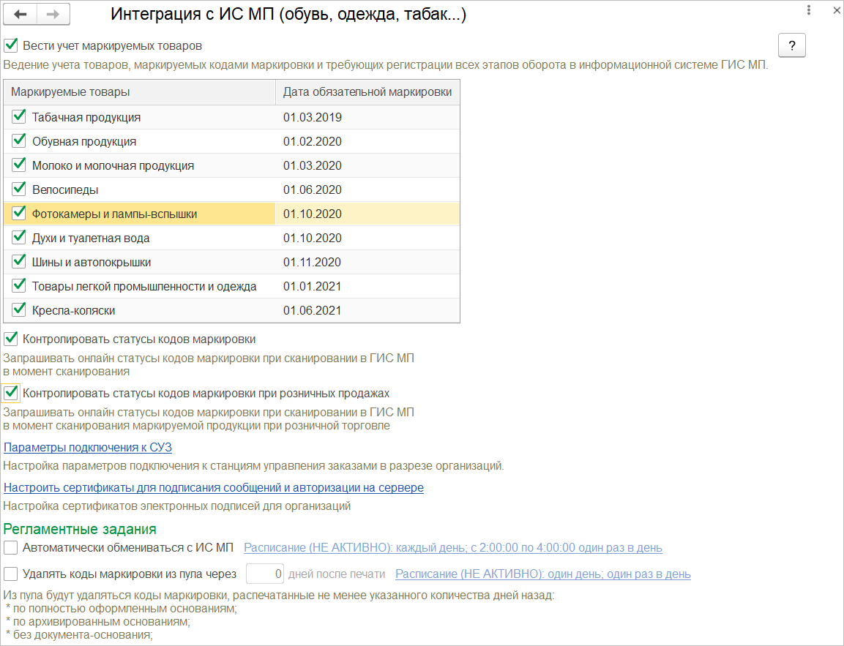Click the 'Фотокамеры и лампы-вспышки' row label
This screenshot has width=844, height=646.
[114, 214]
